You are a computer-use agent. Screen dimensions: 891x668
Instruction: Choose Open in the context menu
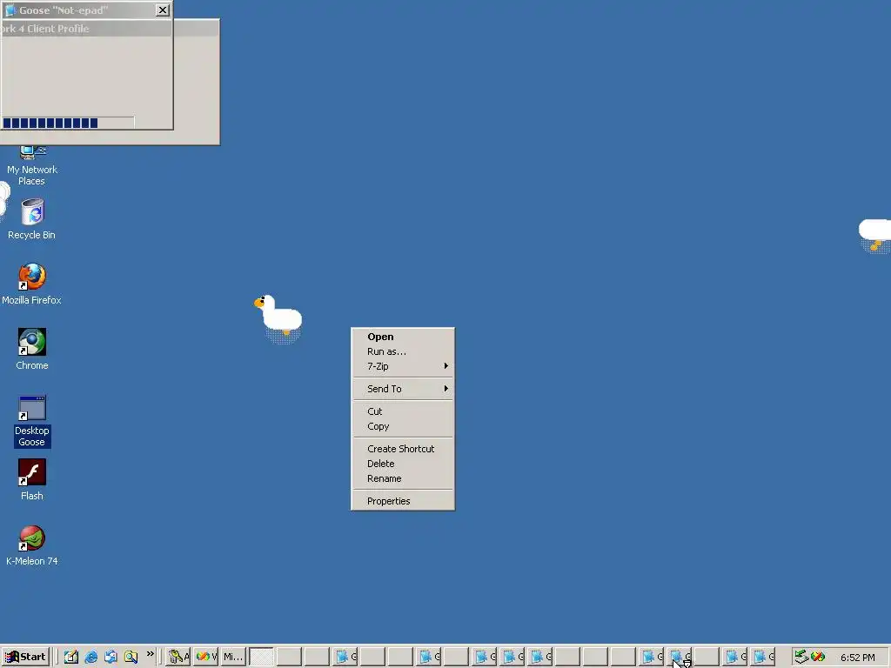[403, 337]
